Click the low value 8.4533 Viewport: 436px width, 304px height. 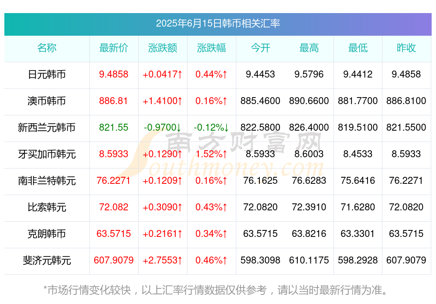tap(358, 154)
